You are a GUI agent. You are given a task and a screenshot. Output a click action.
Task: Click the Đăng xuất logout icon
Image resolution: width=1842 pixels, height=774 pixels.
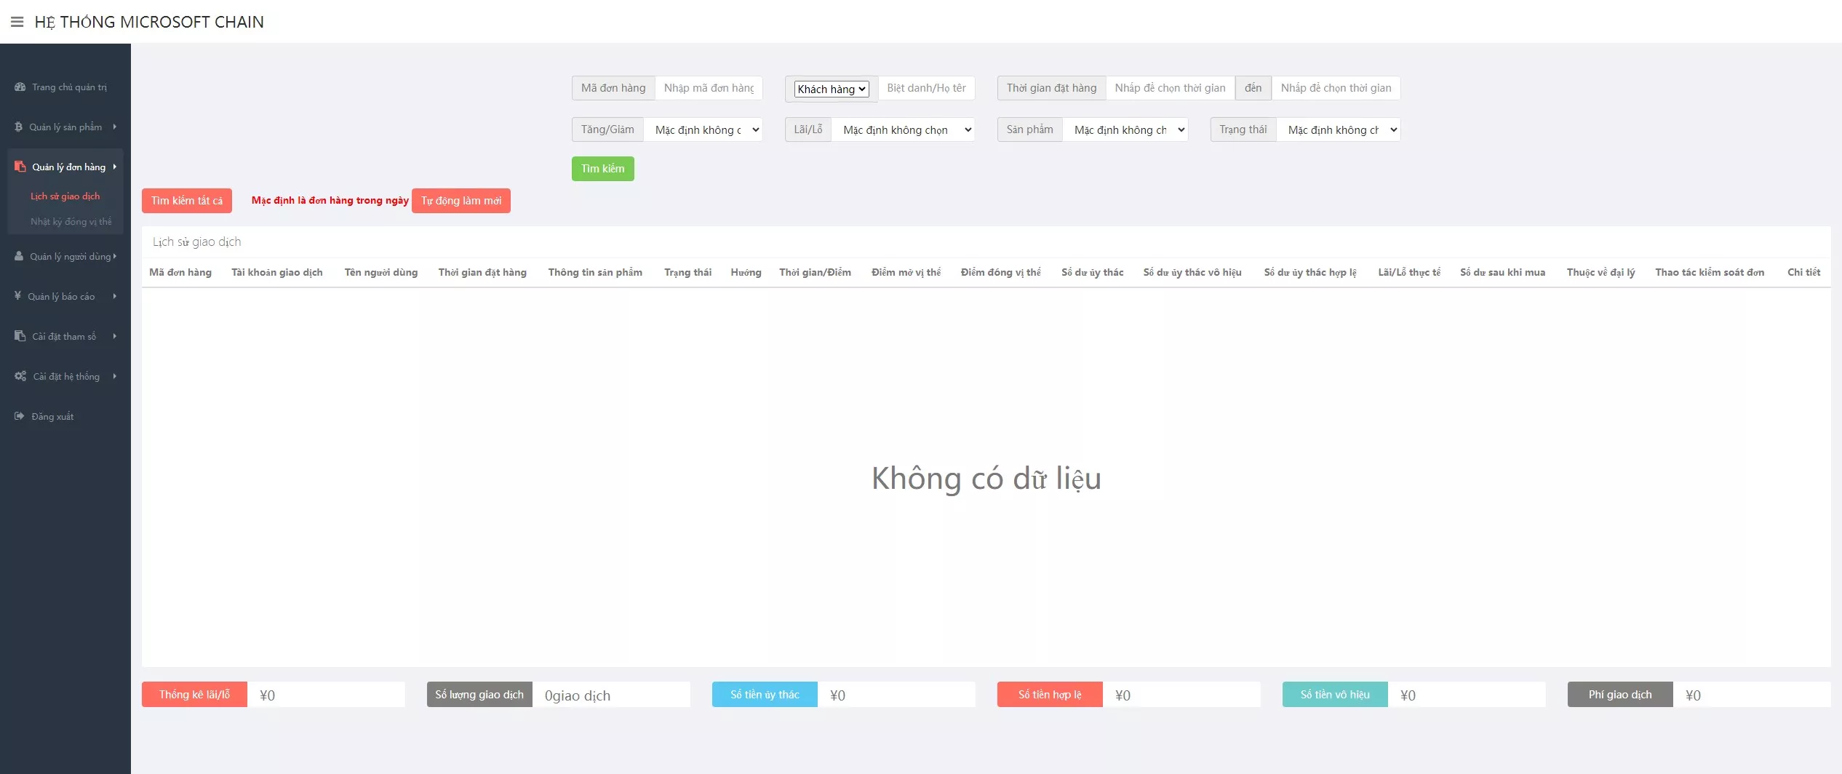(x=18, y=415)
